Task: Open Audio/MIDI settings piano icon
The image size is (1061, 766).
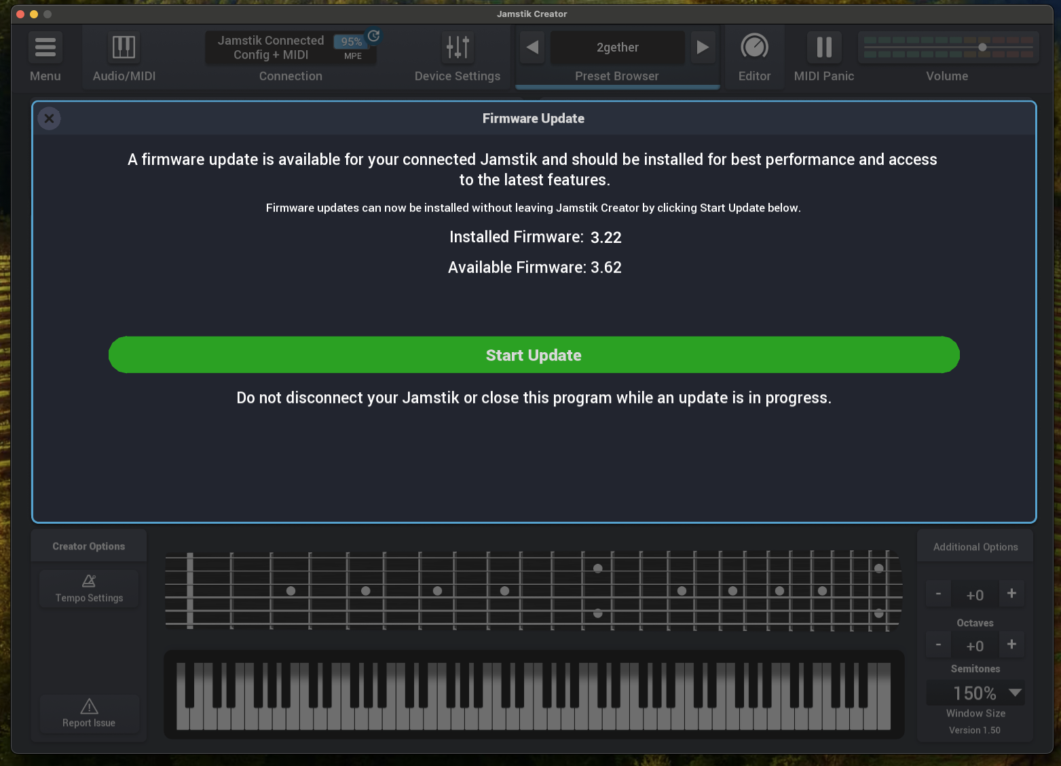Action: pos(124,47)
